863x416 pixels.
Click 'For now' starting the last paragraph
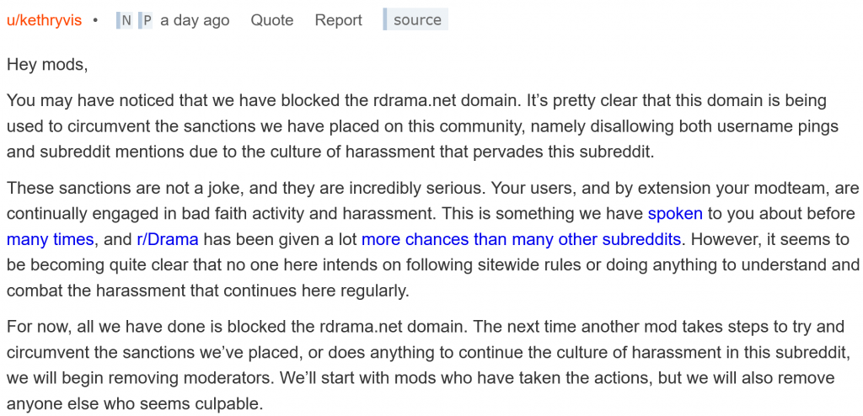coord(34,328)
